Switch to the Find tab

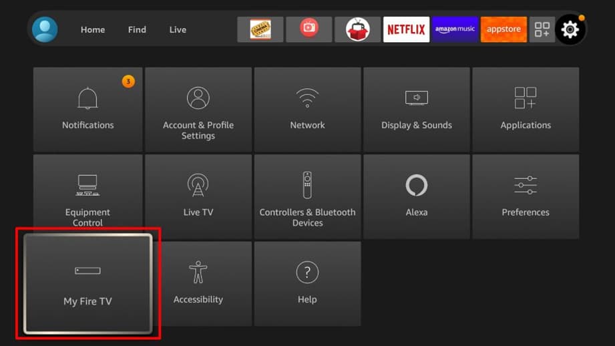[x=137, y=29]
